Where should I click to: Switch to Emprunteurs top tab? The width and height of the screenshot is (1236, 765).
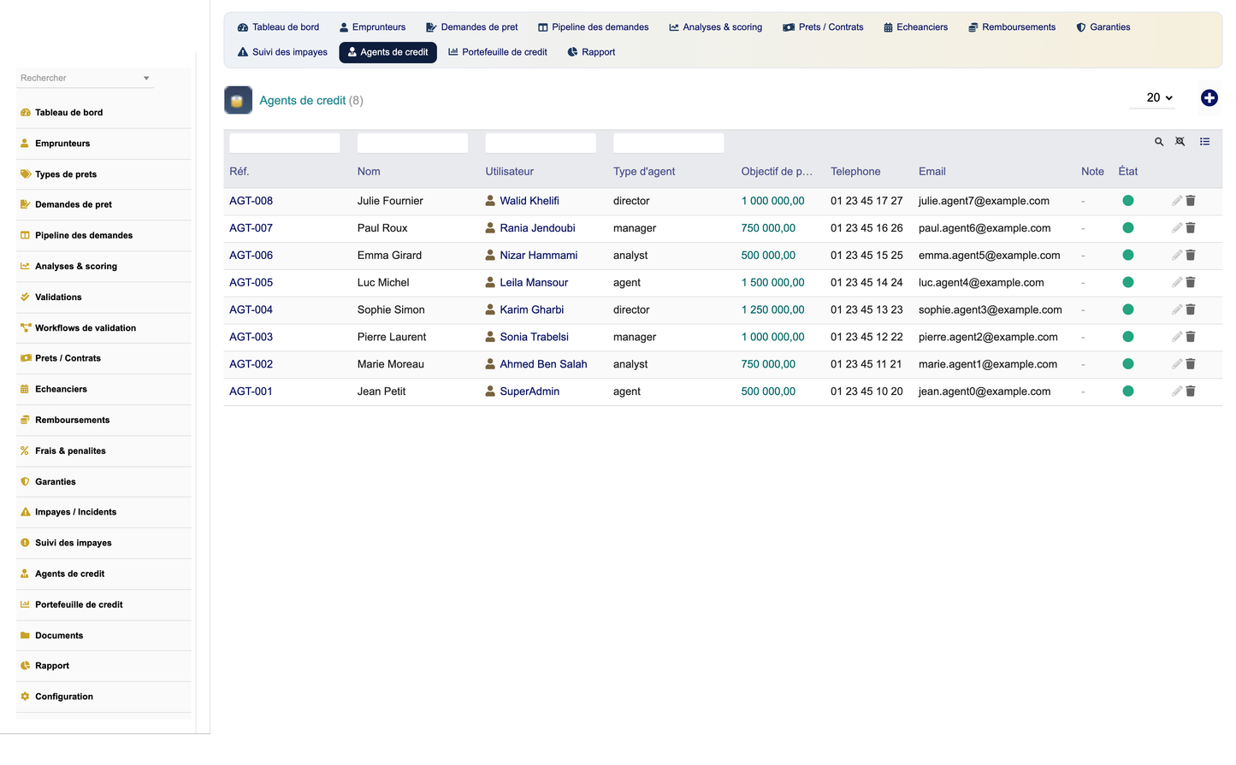pos(373,27)
